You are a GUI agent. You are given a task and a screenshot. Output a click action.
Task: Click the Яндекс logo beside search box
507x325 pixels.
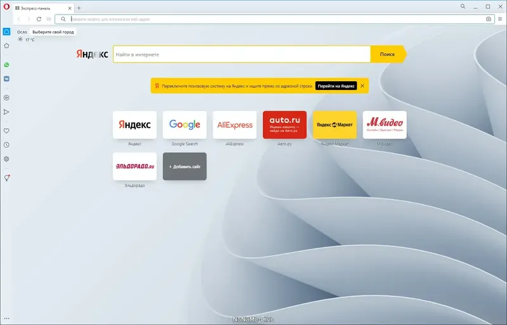pyautogui.click(x=92, y=54)
